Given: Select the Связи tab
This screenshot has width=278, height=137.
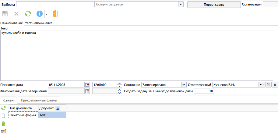Looking at the screenshot, I should coord(9,100).
